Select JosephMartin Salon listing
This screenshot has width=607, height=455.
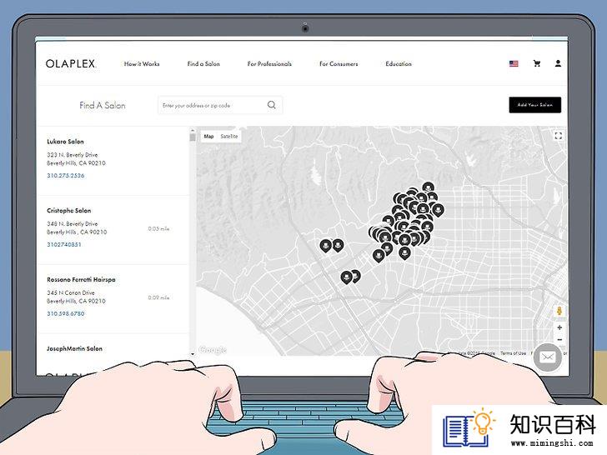pos(74,348)
